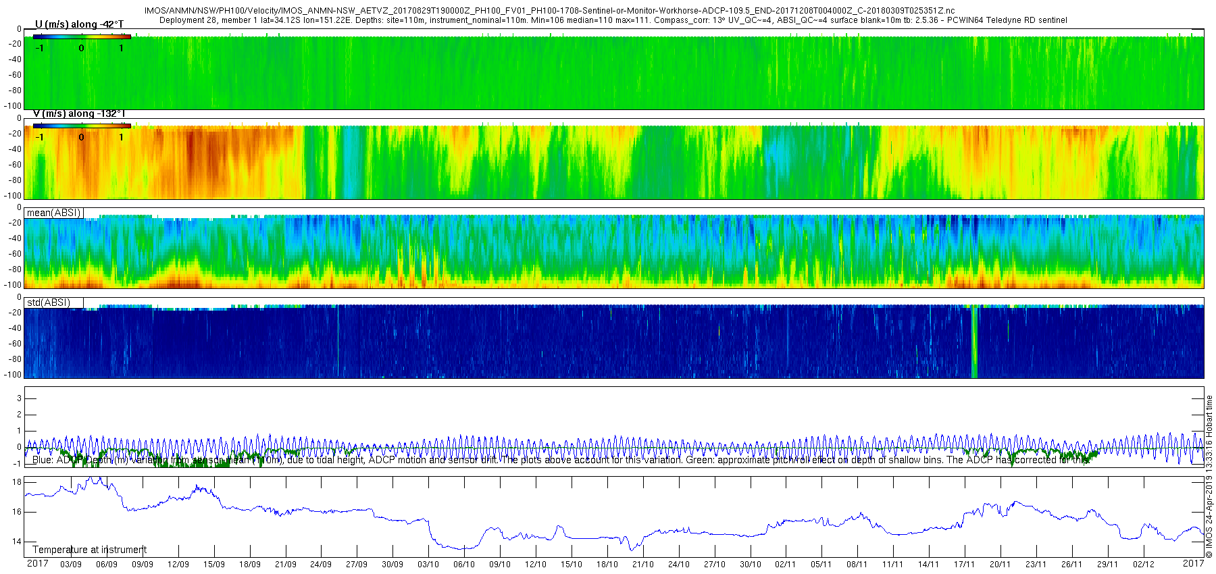The image size is (1216, 574).
Task: Click the '20/11' date tick label
Action: (1000, 565)
